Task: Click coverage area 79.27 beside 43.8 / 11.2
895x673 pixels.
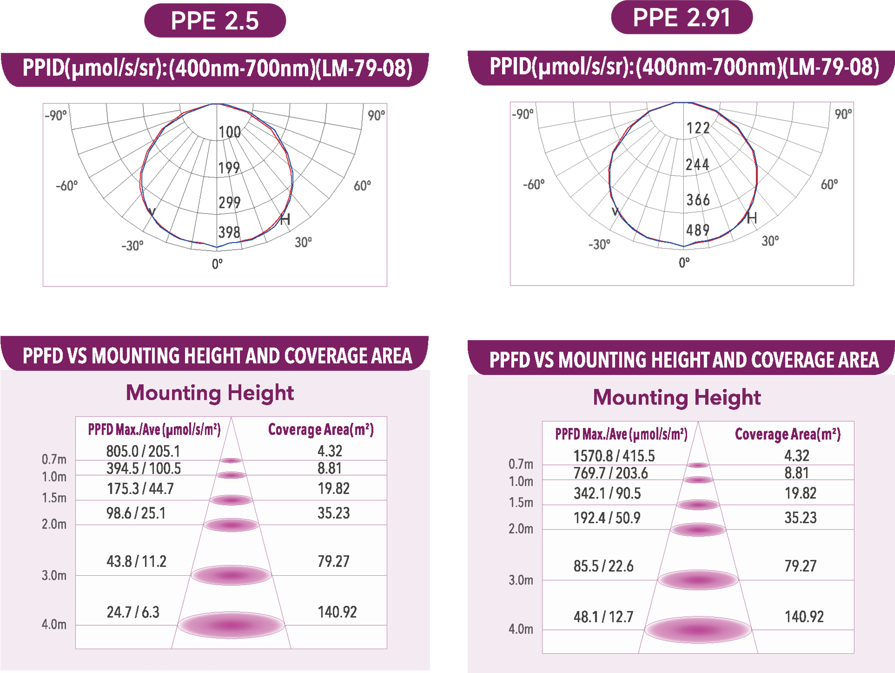Action: [333, 562]
